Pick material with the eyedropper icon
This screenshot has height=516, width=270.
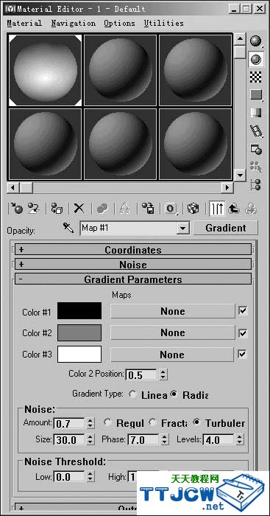(x=68, y=228)
